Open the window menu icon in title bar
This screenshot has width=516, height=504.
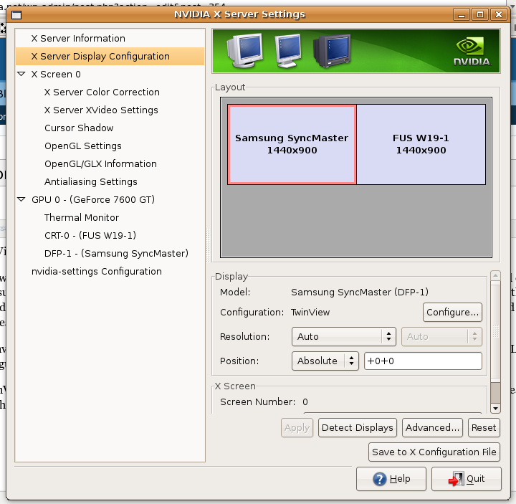pyautogui.click(x=16, y=15)
